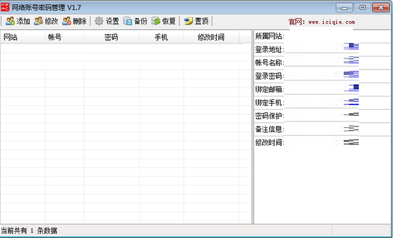Sort by 修改时间 column header
This screenshot has height=239, width=393.
(211, 37)
